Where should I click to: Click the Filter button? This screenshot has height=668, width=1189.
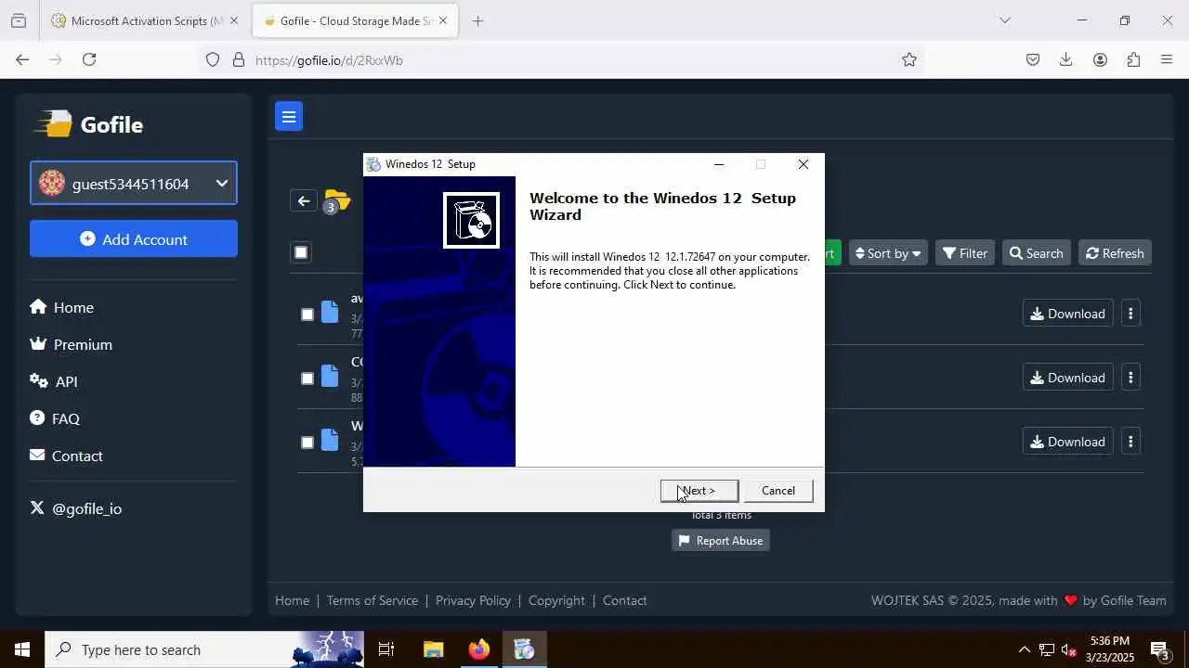pos(965,253)
